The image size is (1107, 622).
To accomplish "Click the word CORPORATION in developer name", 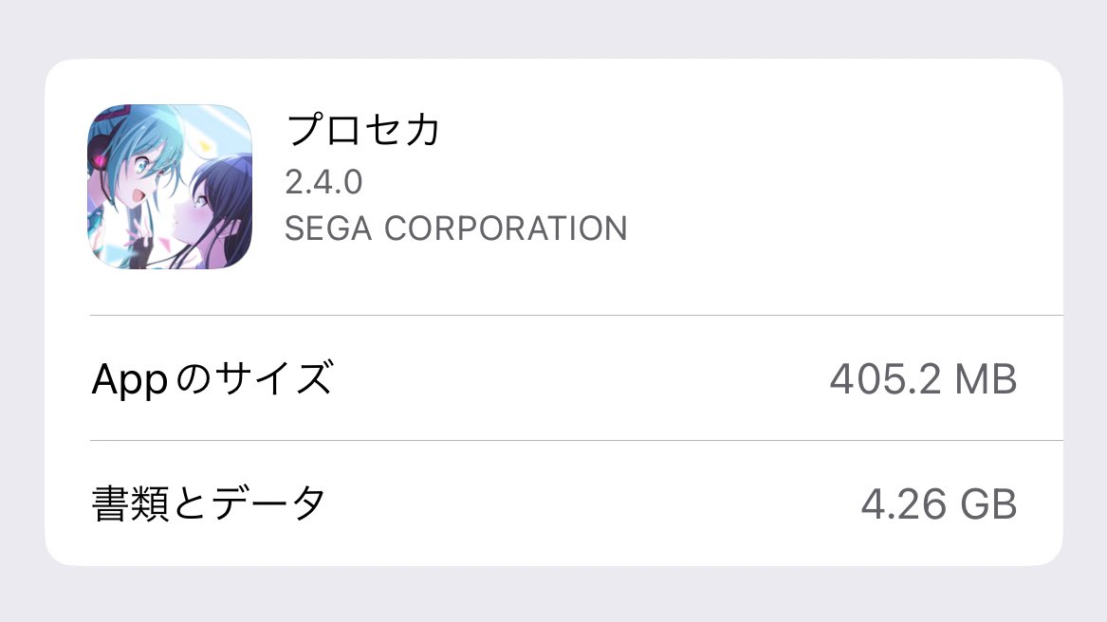I will click(506, 229).
